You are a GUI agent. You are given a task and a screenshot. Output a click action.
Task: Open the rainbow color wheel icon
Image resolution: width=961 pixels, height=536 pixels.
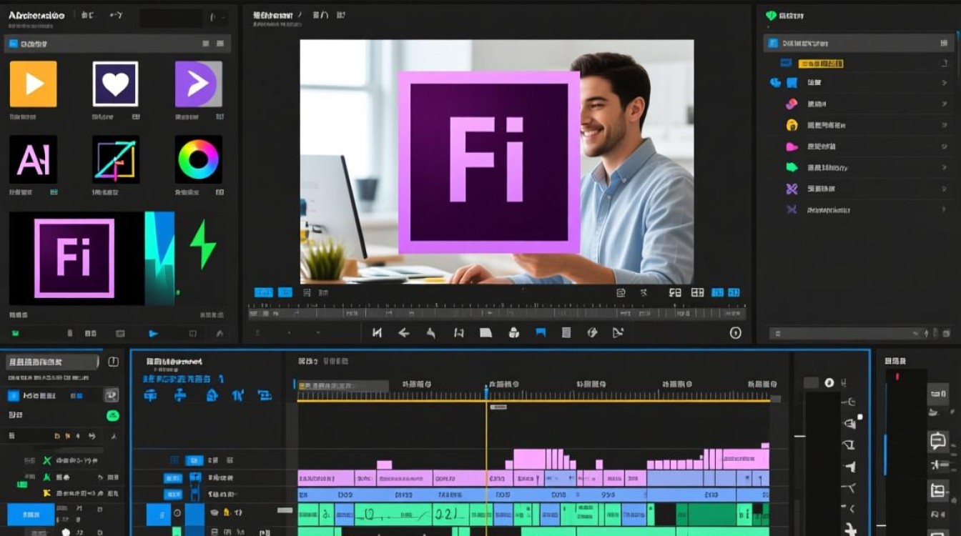coord(198,159)
